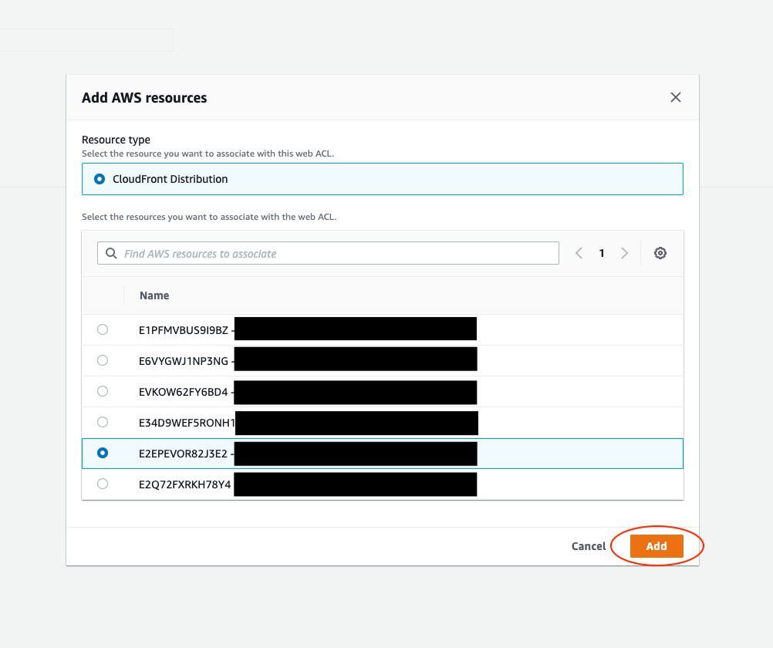
Task: Pick E2Q72FXRKH78Y4 radio button
Action: tap(103, 484)
